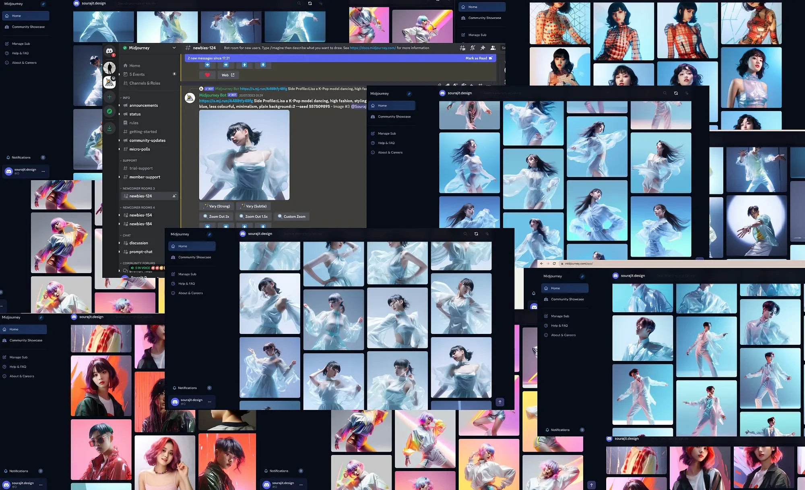Click the red heart favorite button in Discord
This screenshot has width=805, height=490.
[x=207, y=75]
